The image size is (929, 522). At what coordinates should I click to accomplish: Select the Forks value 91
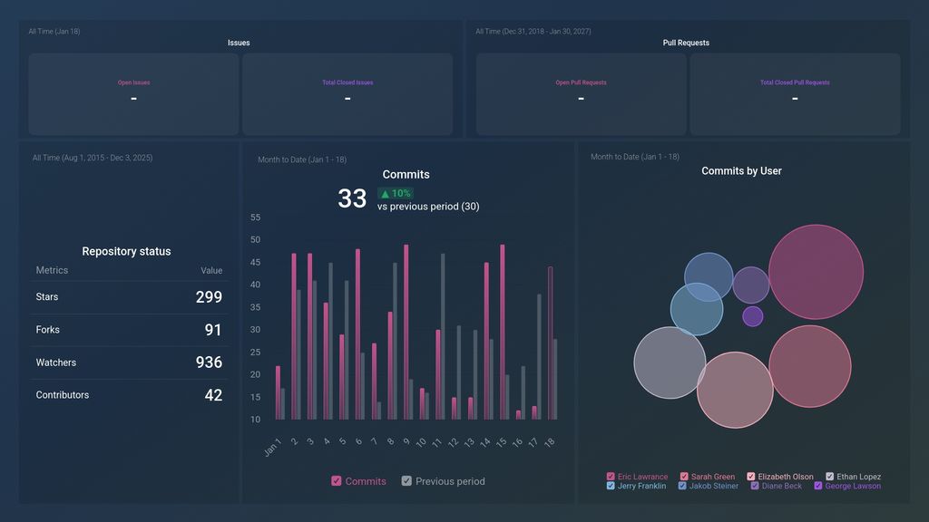point(213,330)
